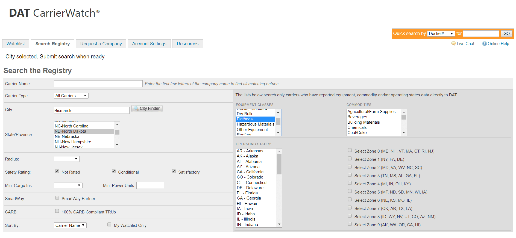Switch to the Search Registry tab
The height and width of the screenshot is (238, 516).
click(52, 44)
